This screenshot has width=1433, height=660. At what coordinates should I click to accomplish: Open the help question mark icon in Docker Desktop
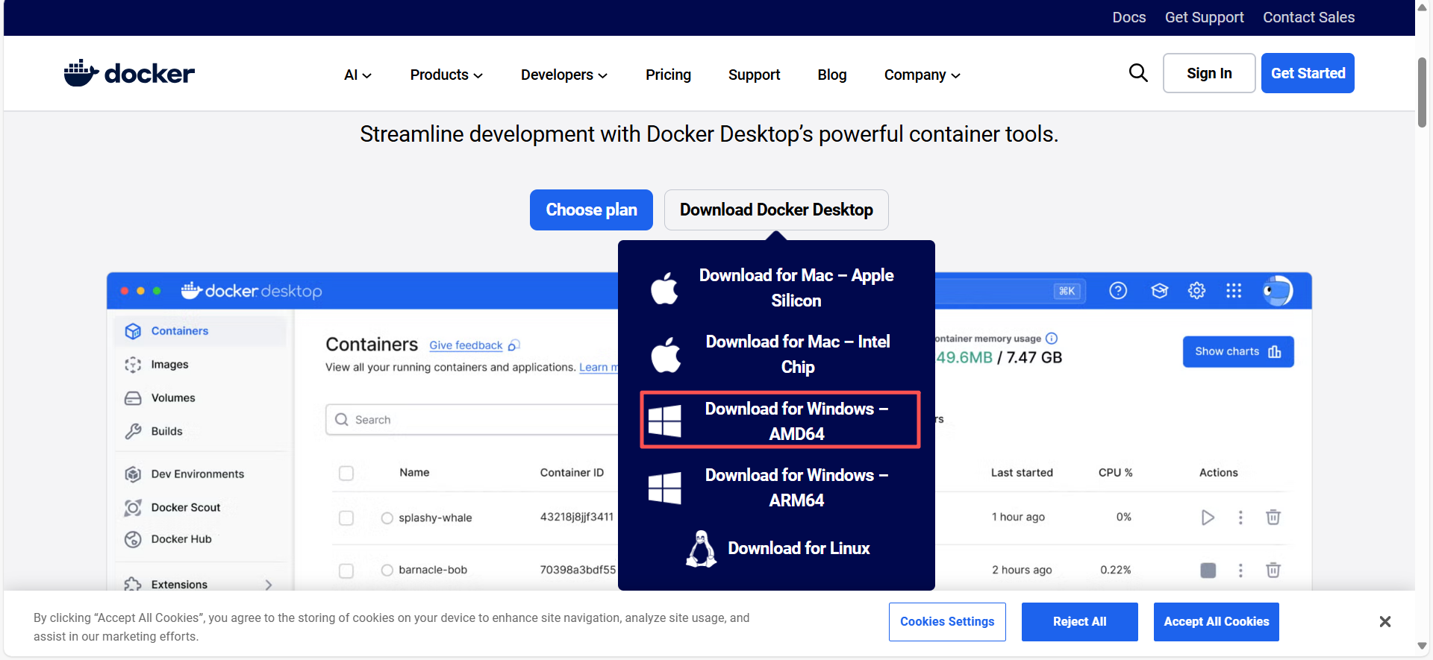(1118, 291)
